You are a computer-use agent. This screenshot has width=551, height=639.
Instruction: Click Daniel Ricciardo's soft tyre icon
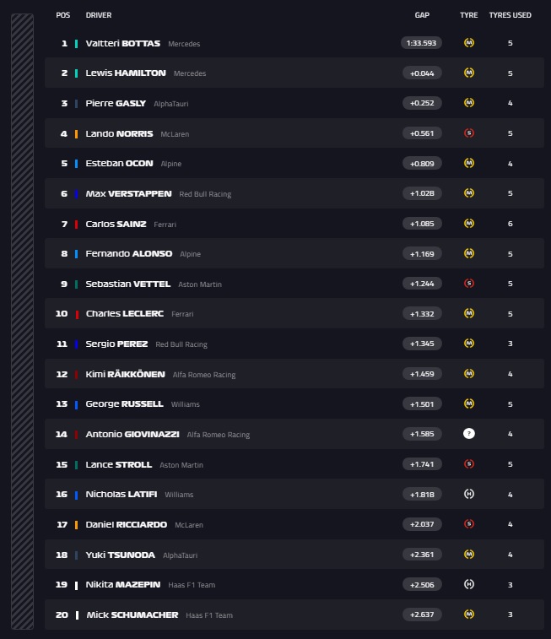click(469, 524)
